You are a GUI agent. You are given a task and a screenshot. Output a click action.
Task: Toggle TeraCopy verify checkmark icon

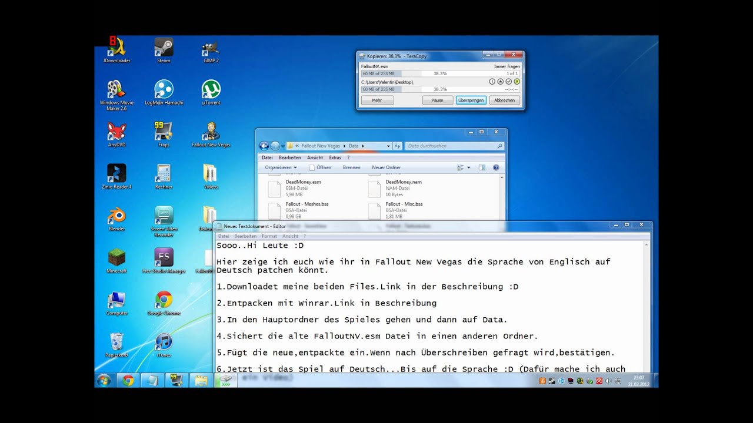(508, 82)
